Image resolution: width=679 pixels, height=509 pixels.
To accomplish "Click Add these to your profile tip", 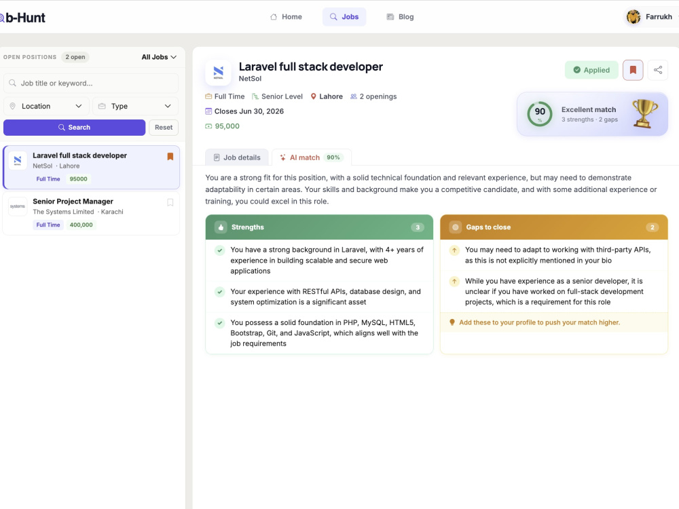I will coord(539,322).
